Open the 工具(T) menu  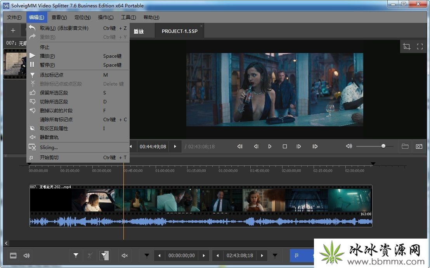(x=128, y=17)
